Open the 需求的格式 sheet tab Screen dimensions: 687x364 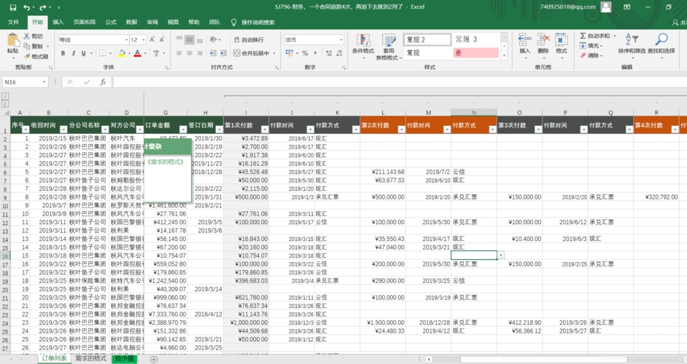click(x=90, y=358)
